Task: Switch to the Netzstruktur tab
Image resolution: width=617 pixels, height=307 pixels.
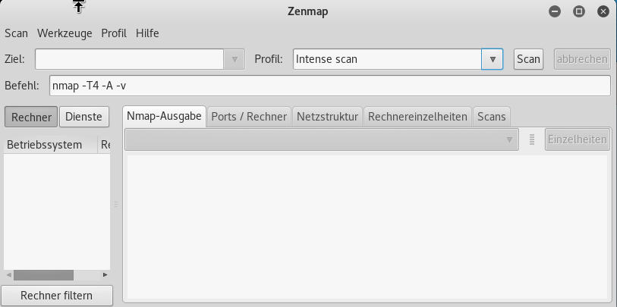Action: click(x=327, y=117)
